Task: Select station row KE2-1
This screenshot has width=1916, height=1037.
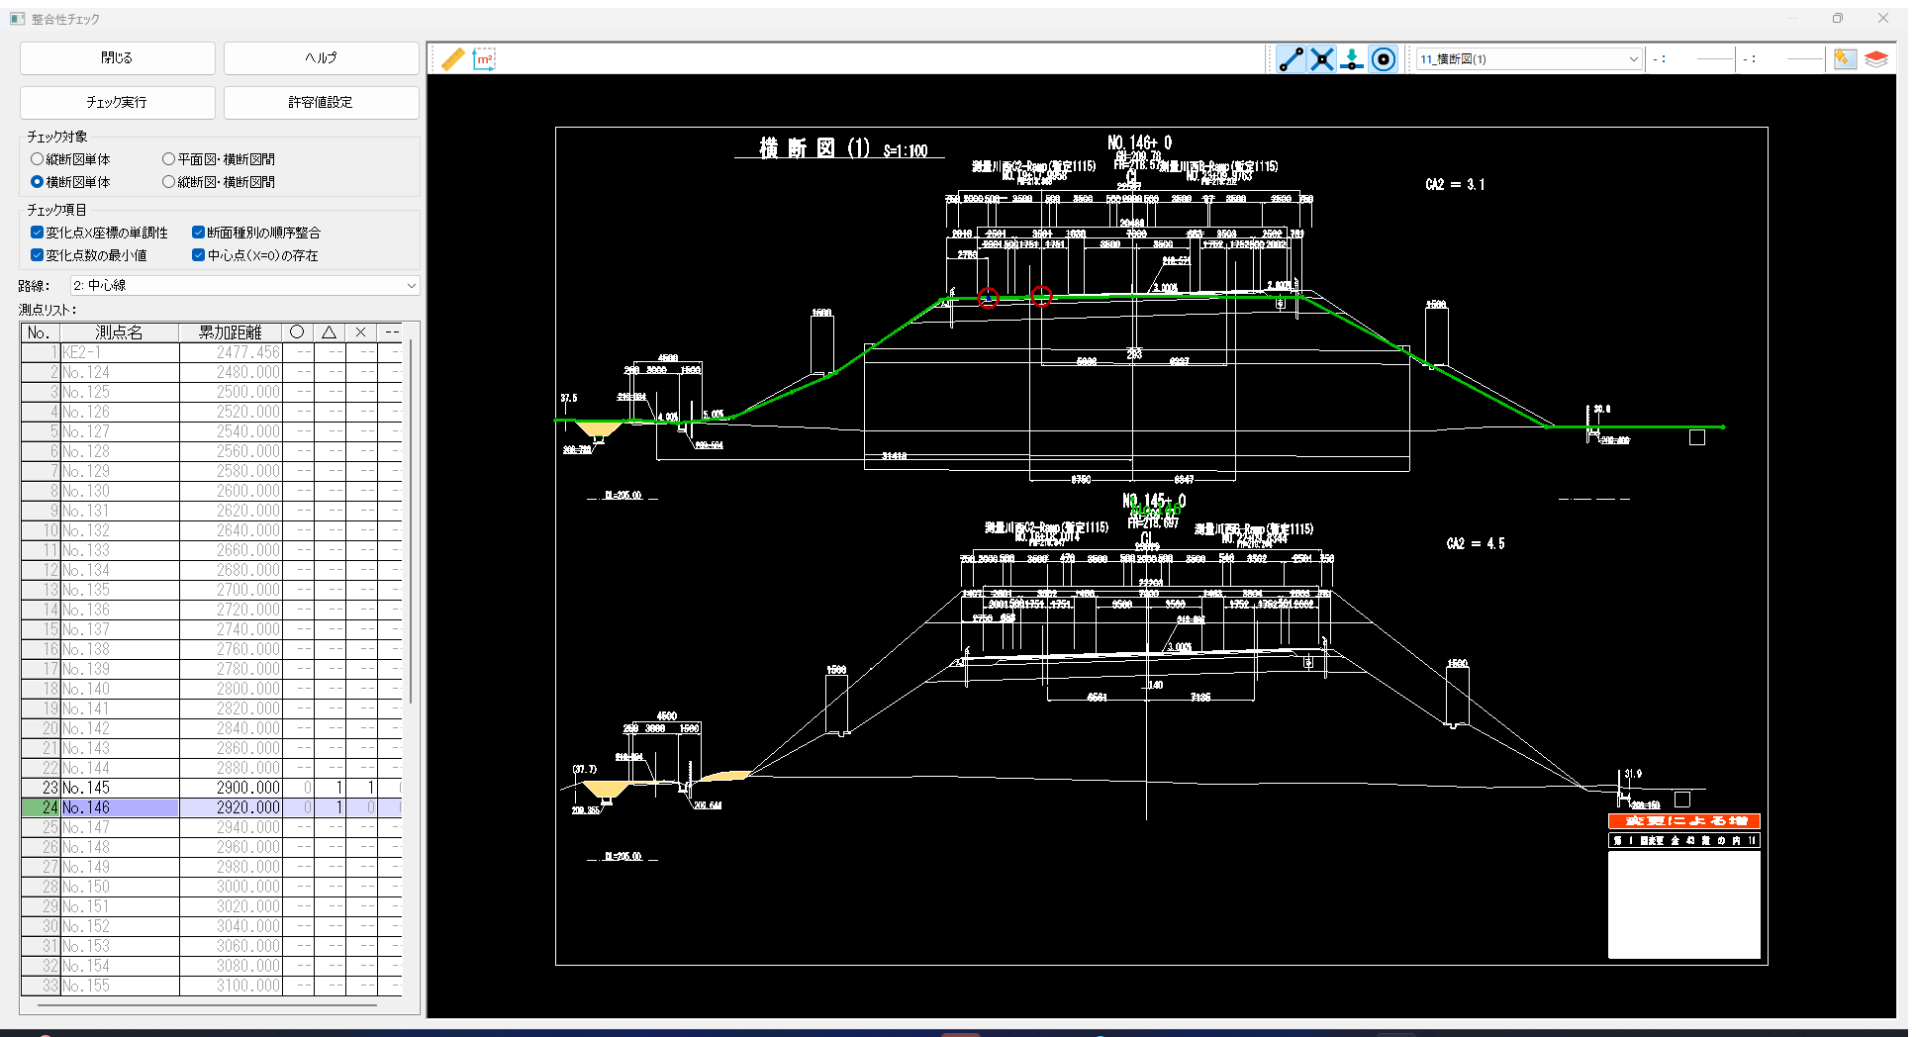Action: click(211, 352)
